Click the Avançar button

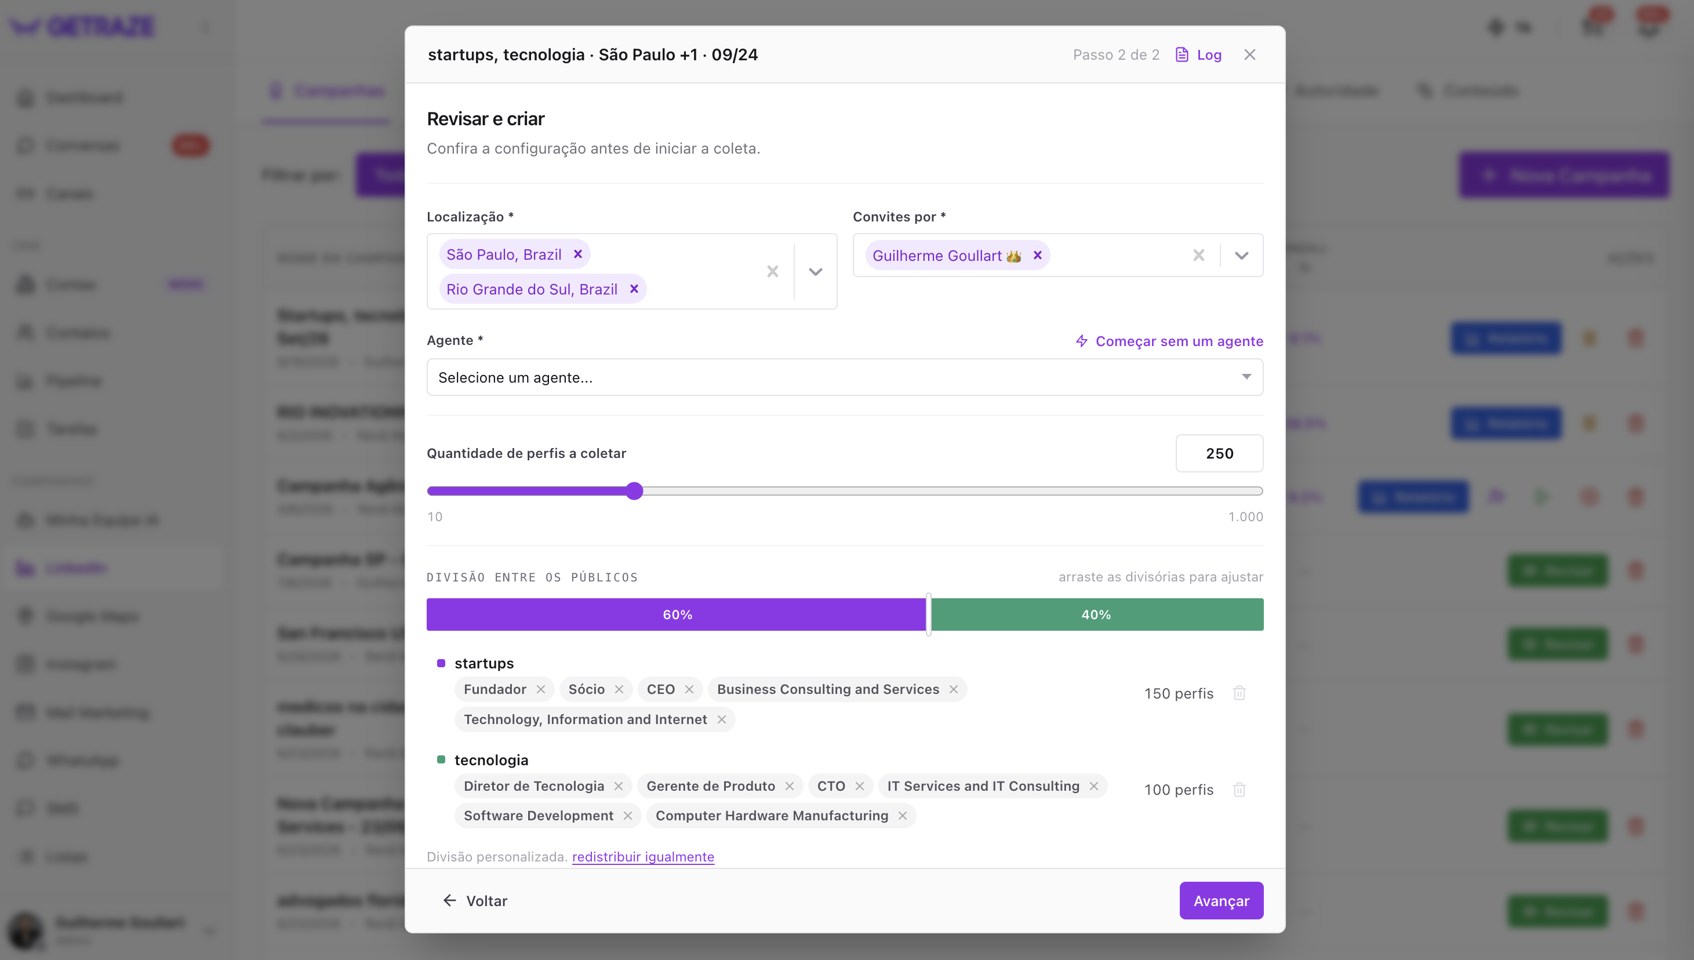(x=1221, y=901)
